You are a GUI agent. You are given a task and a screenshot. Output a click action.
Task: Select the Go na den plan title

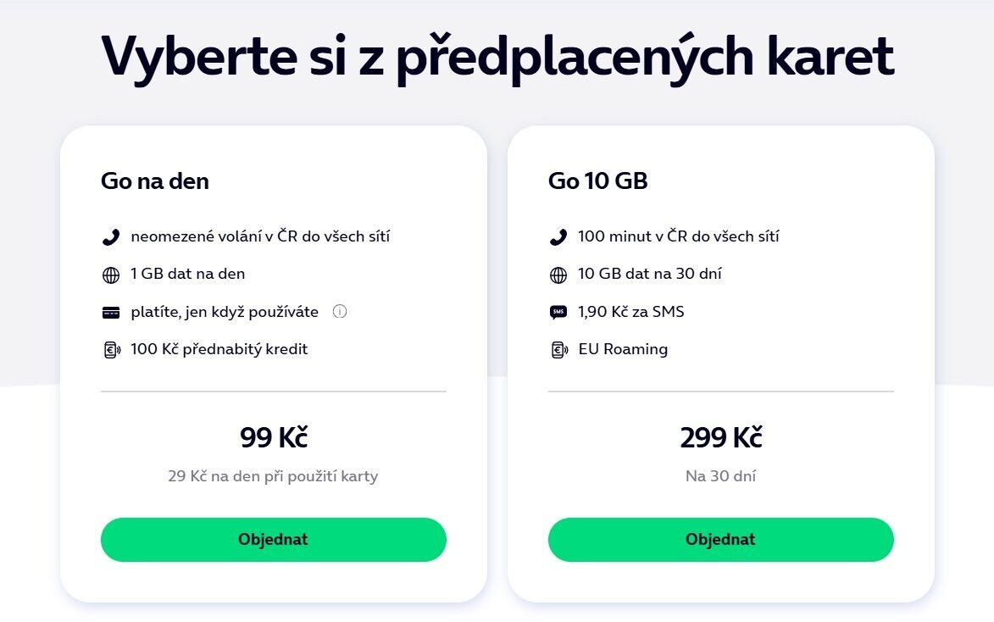[154, 180]
